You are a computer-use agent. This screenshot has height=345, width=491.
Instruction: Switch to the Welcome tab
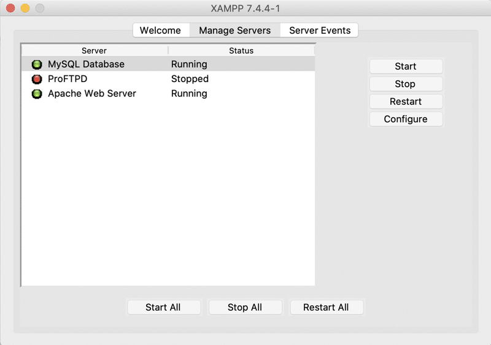(160, 31)
